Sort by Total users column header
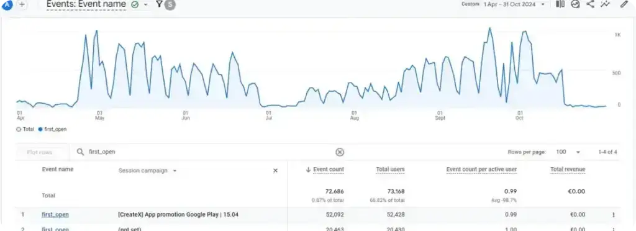This screenshot has height=231, width=636. (390, 170)
